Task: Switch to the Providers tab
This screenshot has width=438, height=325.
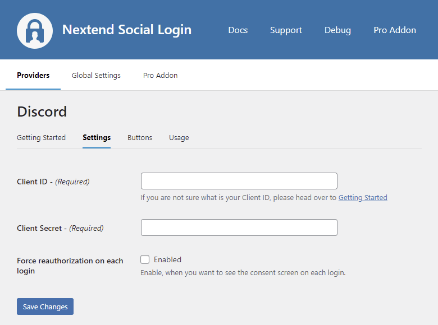Action: 33,75
